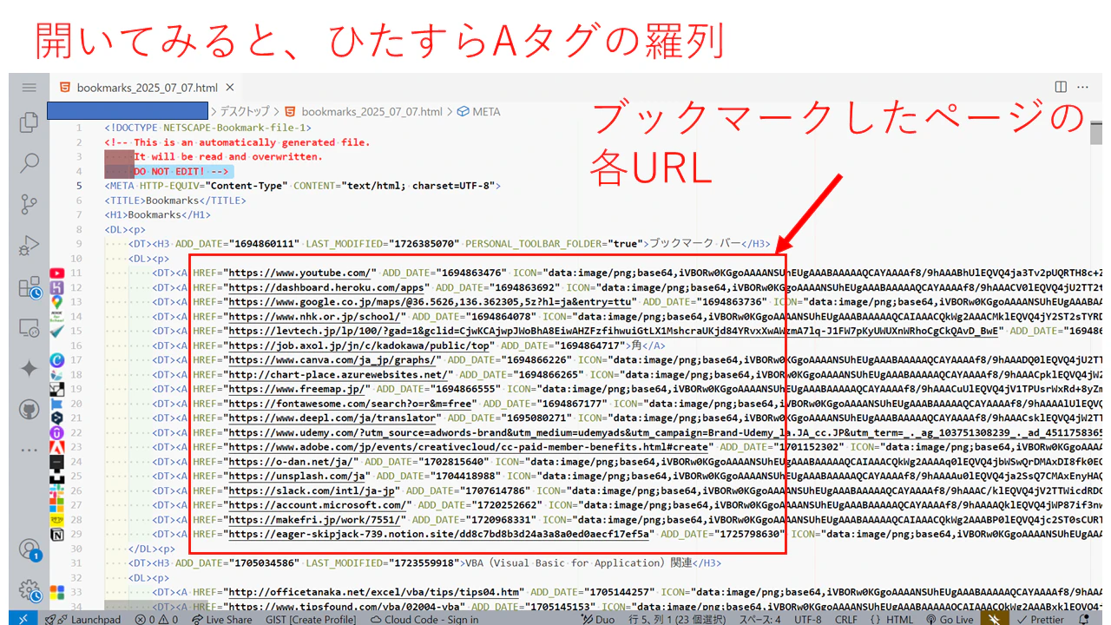Open the hamburger menu in the activity bar
1111x625 pixels.
click(29, 88)
